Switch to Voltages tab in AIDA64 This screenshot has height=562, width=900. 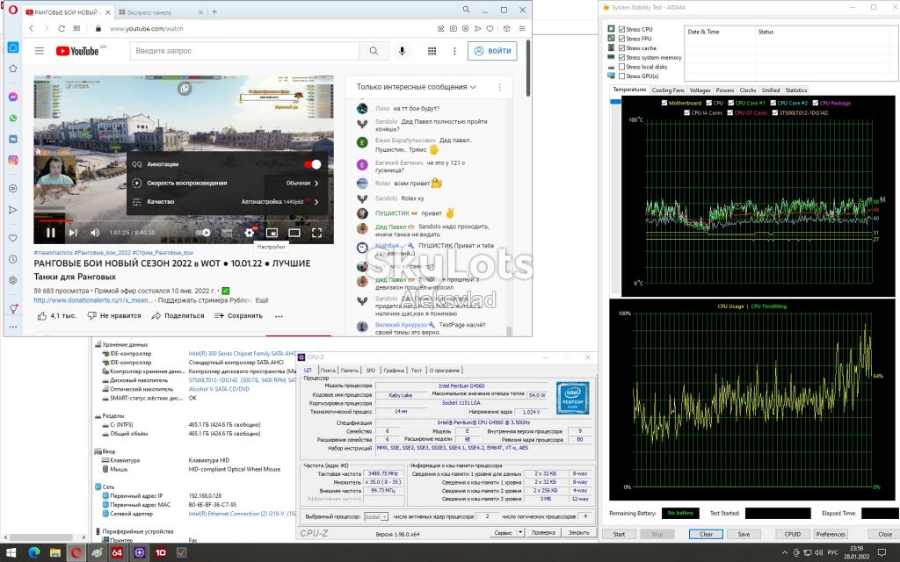click(x=700, y=90)
